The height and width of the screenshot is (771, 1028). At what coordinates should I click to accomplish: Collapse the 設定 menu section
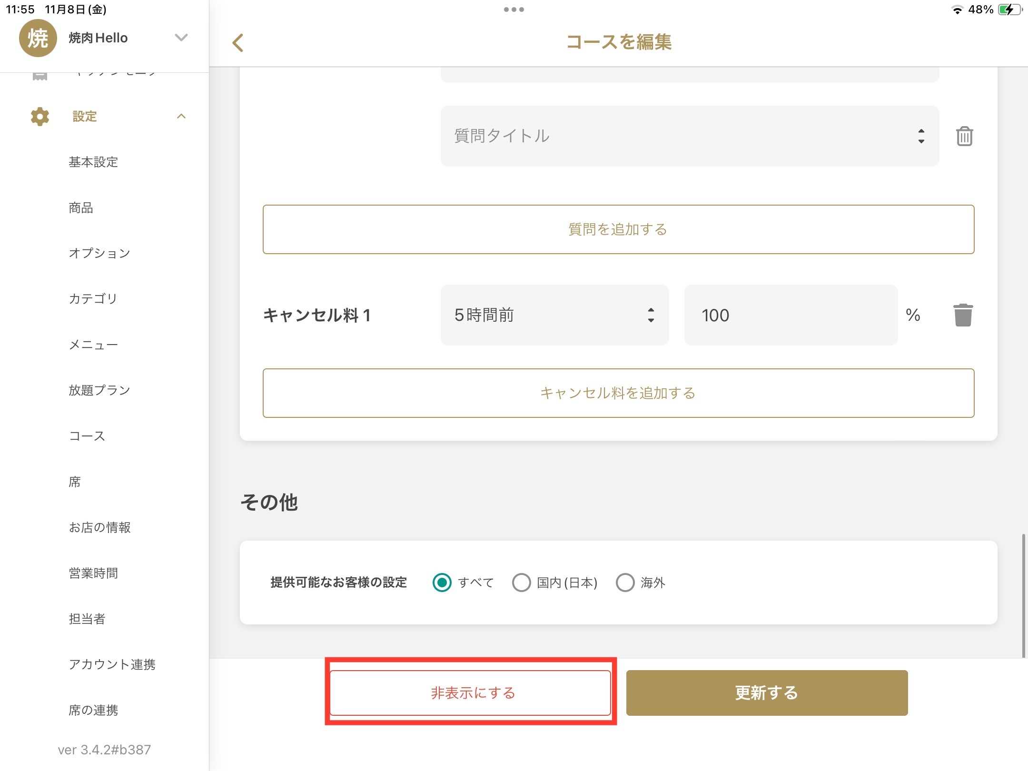click(x=181, y=117)
